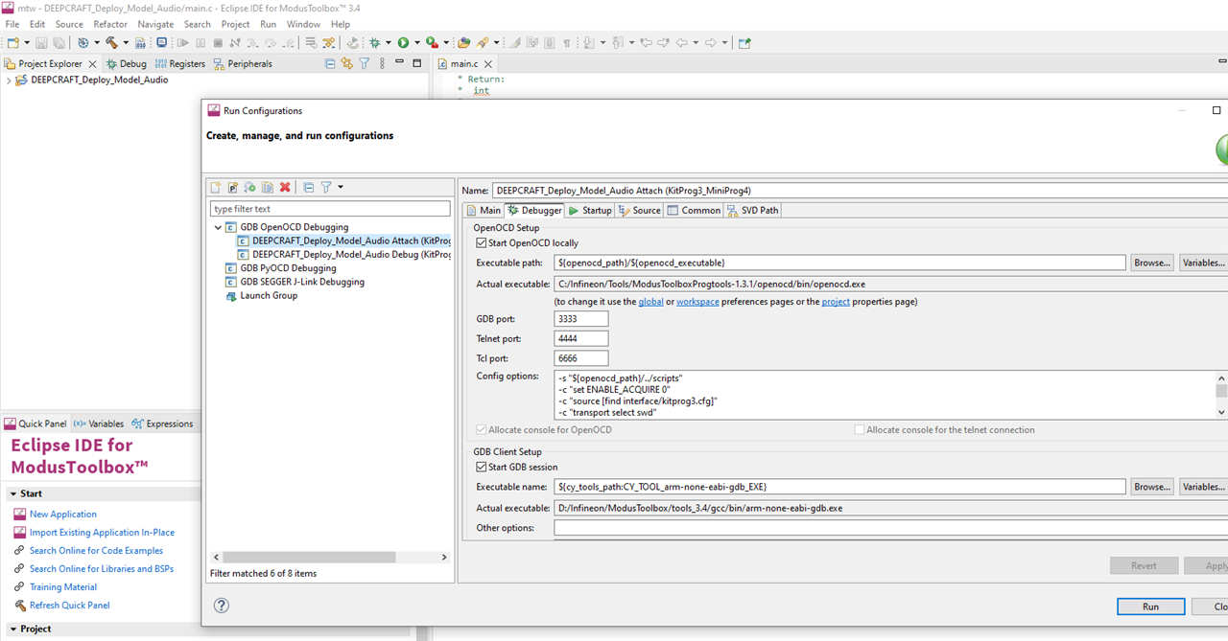1228x641 pixels.
Task: Click the hammer Build icon
Action: 111,42
